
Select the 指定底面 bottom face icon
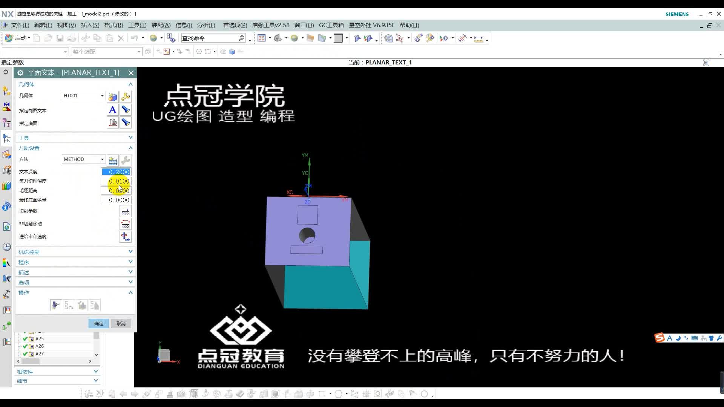point(112,122)
